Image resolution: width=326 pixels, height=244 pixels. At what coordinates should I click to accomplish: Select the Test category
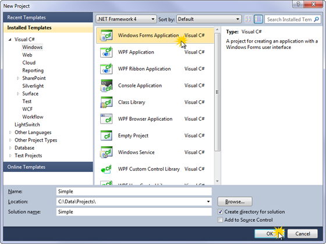pyautogui.click(x=27, y=101)
